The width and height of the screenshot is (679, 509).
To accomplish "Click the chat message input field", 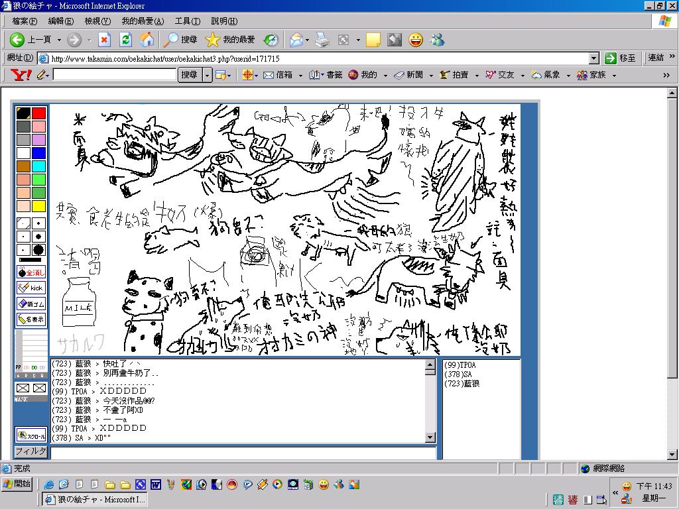I will pyautogui.click(x=243, y=453).
